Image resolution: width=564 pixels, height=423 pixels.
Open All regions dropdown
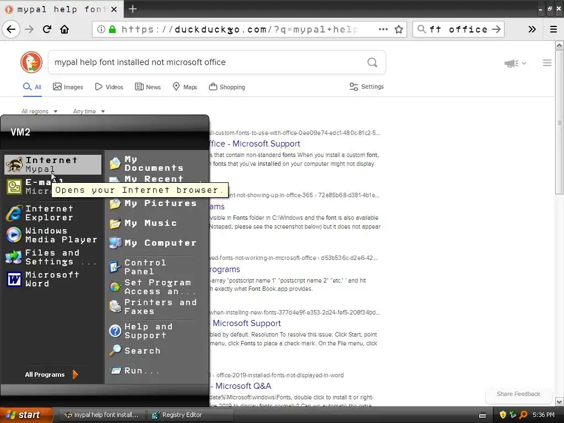coord(39,111)
